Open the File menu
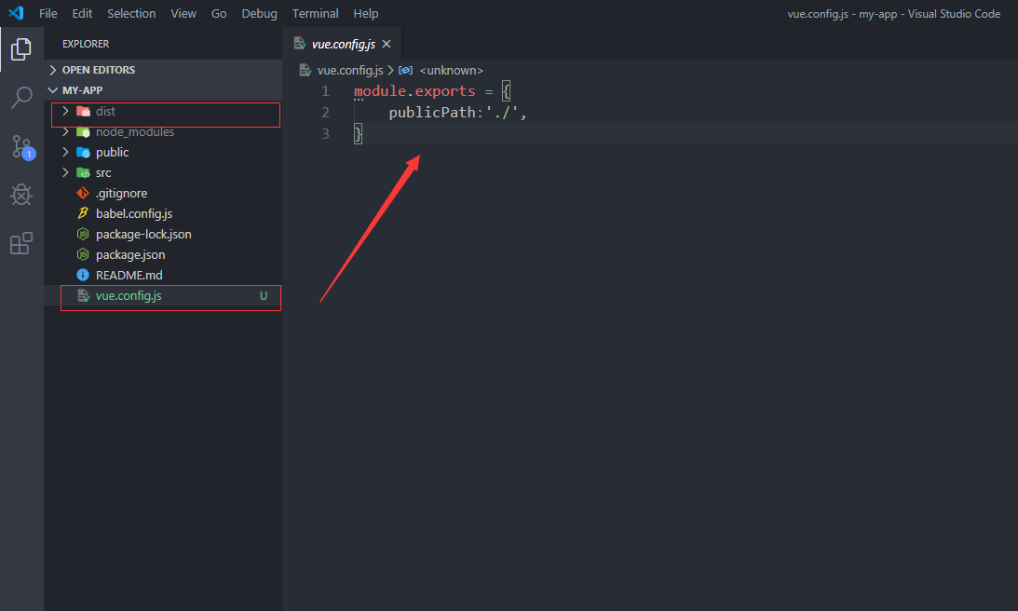Image resolution: width=1018 pixels, height=611 pixels. point(48,14)
